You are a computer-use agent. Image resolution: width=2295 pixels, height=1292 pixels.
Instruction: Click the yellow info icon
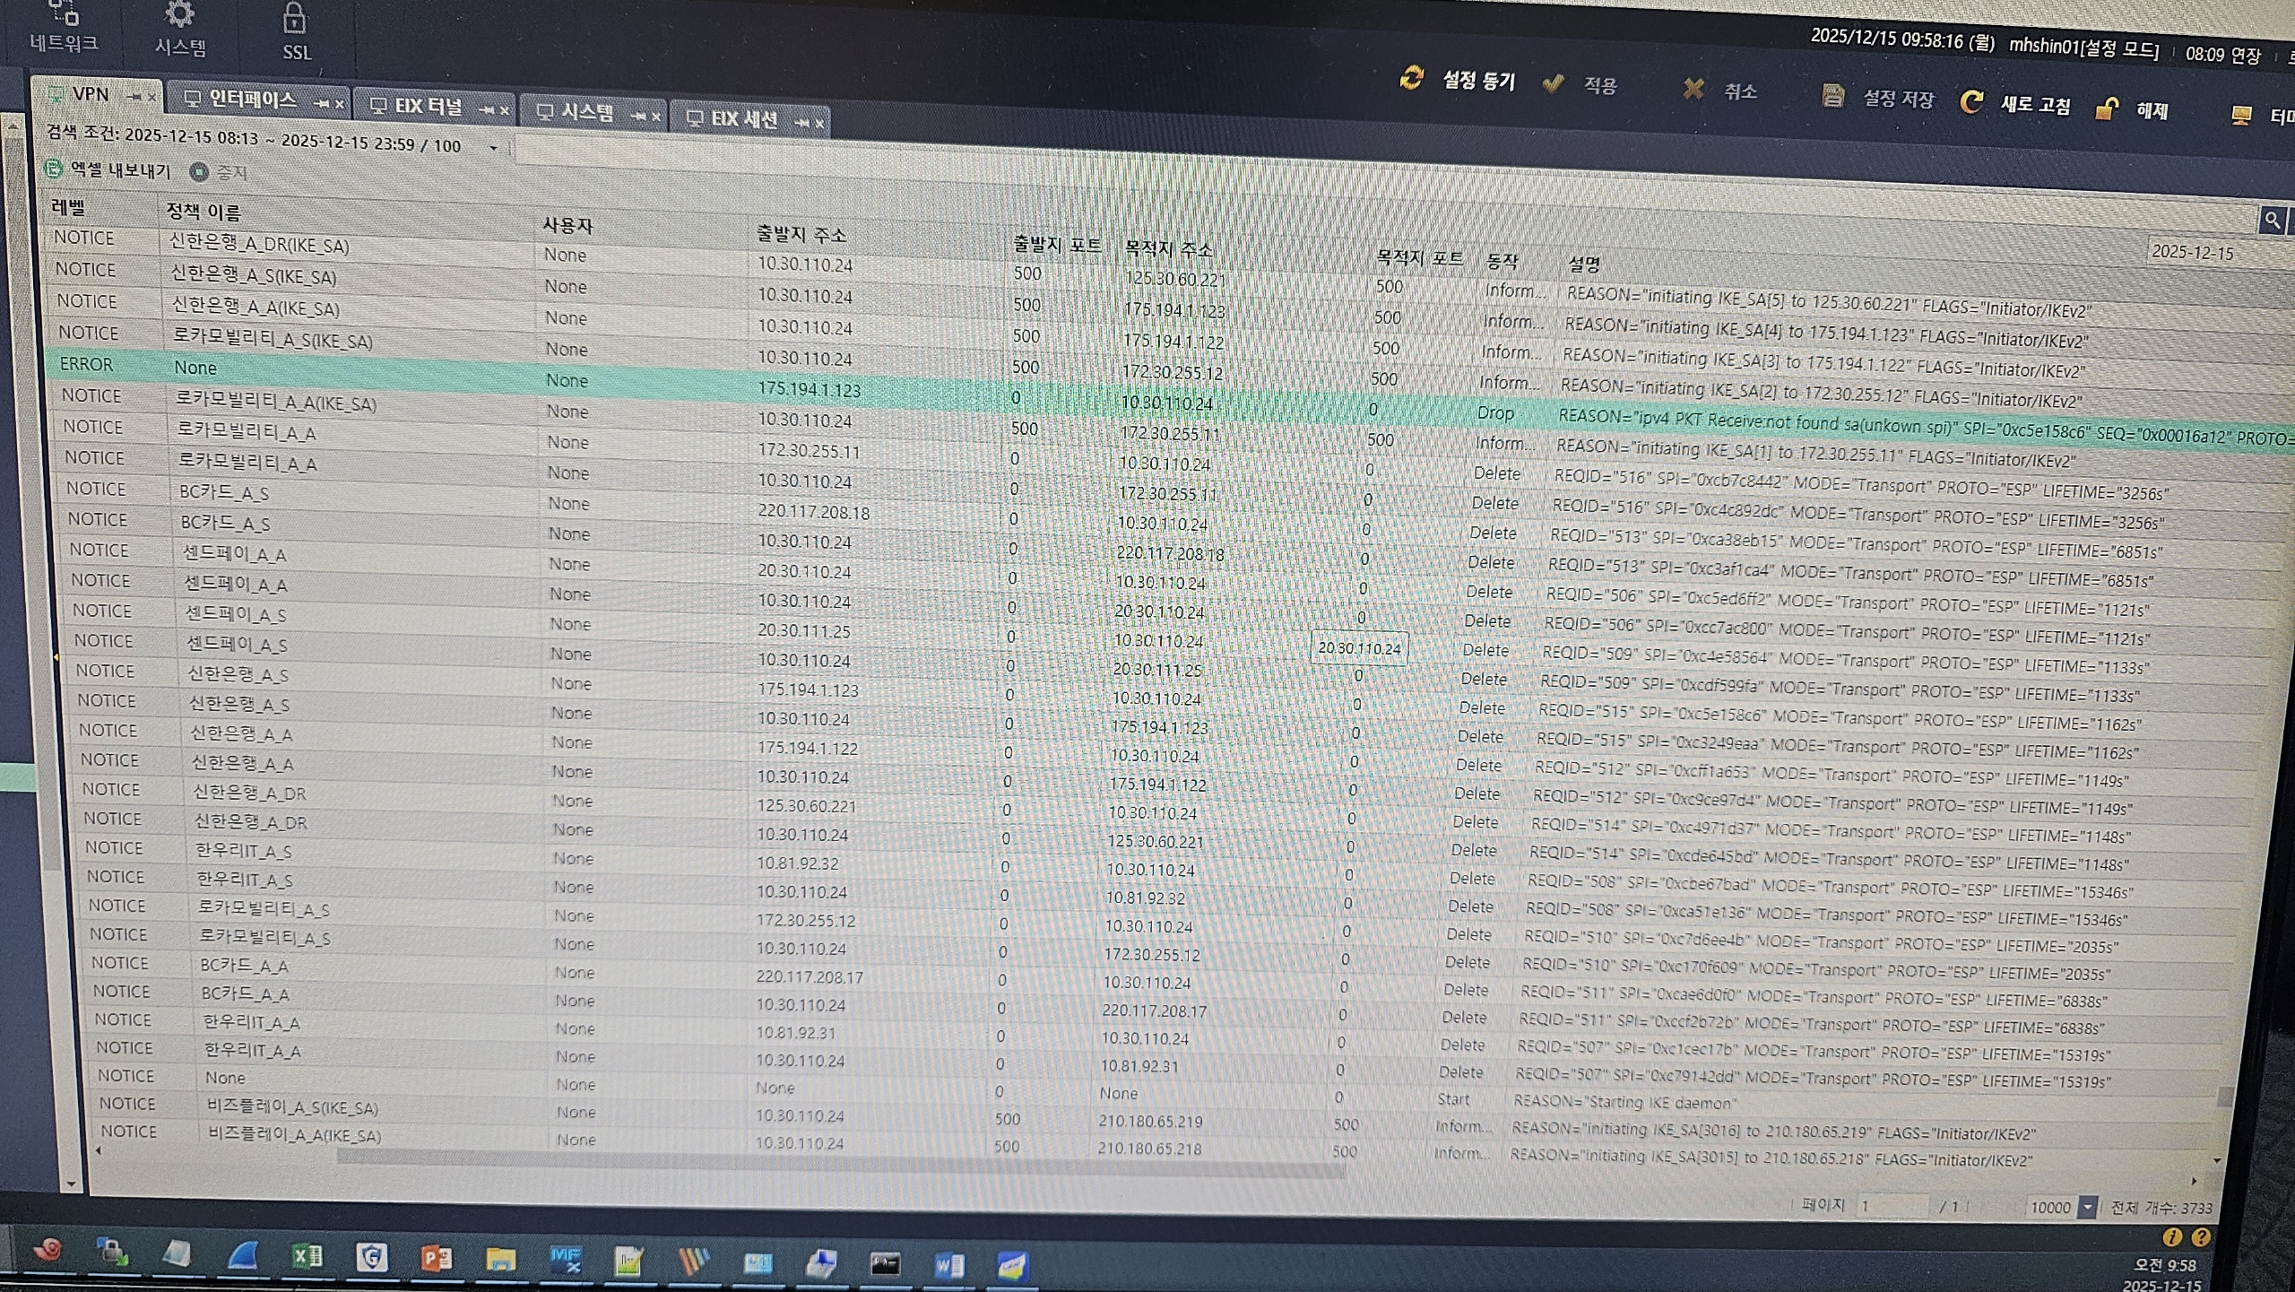click(2172, 1237)
